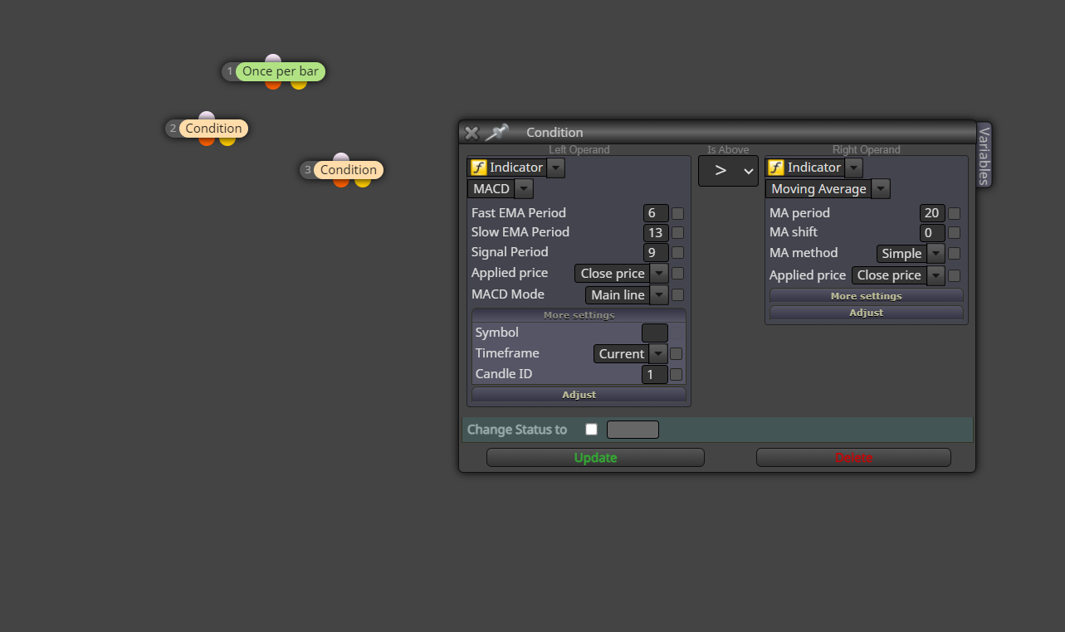Collapse More settings in Left Operand
This screenshot has height=632, width=1065.
pos(579,315)
